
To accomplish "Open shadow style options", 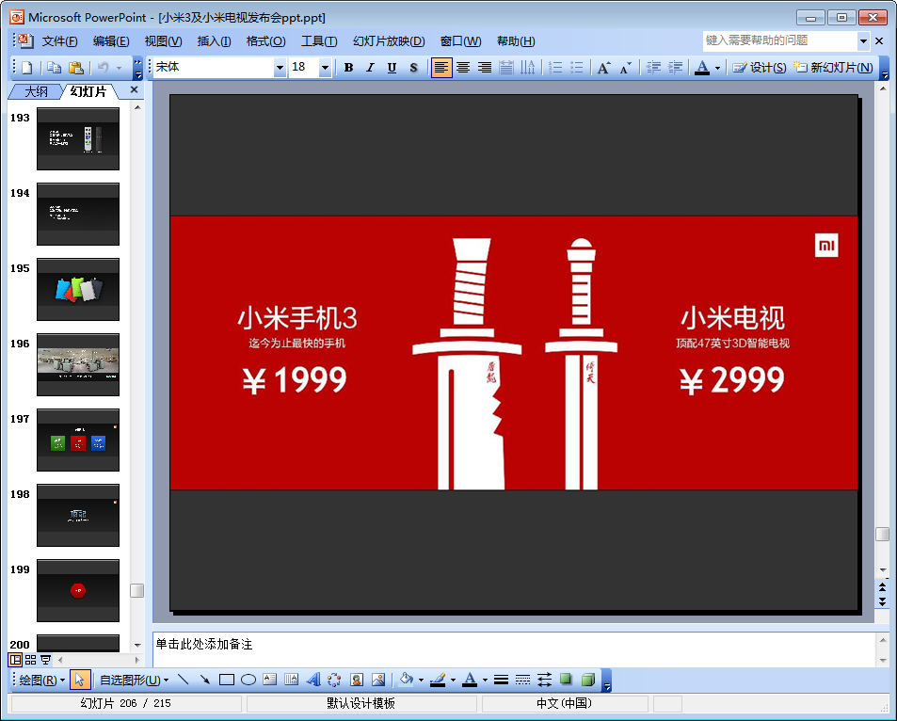I will [566, 680].
